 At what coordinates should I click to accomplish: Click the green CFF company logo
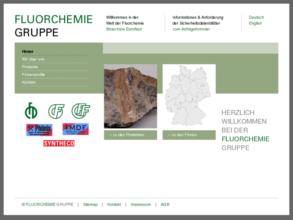[x=81, y=111]
